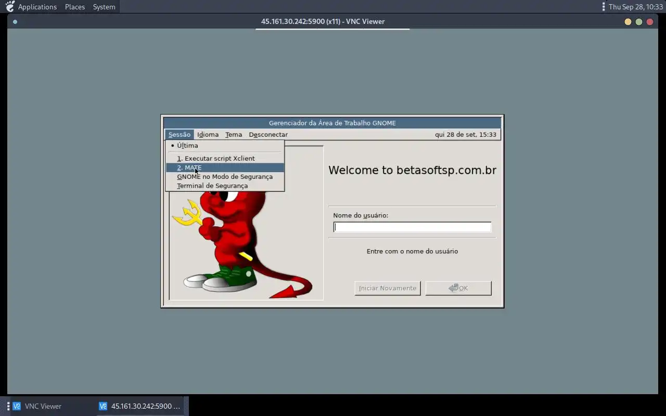Click the green maximize window button
Screen dimensions: 666x416
pyautogui.click(x=639, y=22)
